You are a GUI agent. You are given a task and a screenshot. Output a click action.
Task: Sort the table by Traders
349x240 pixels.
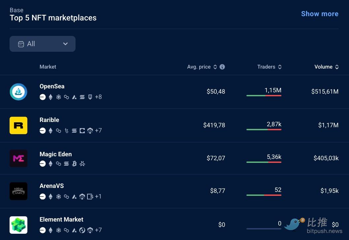280,67
